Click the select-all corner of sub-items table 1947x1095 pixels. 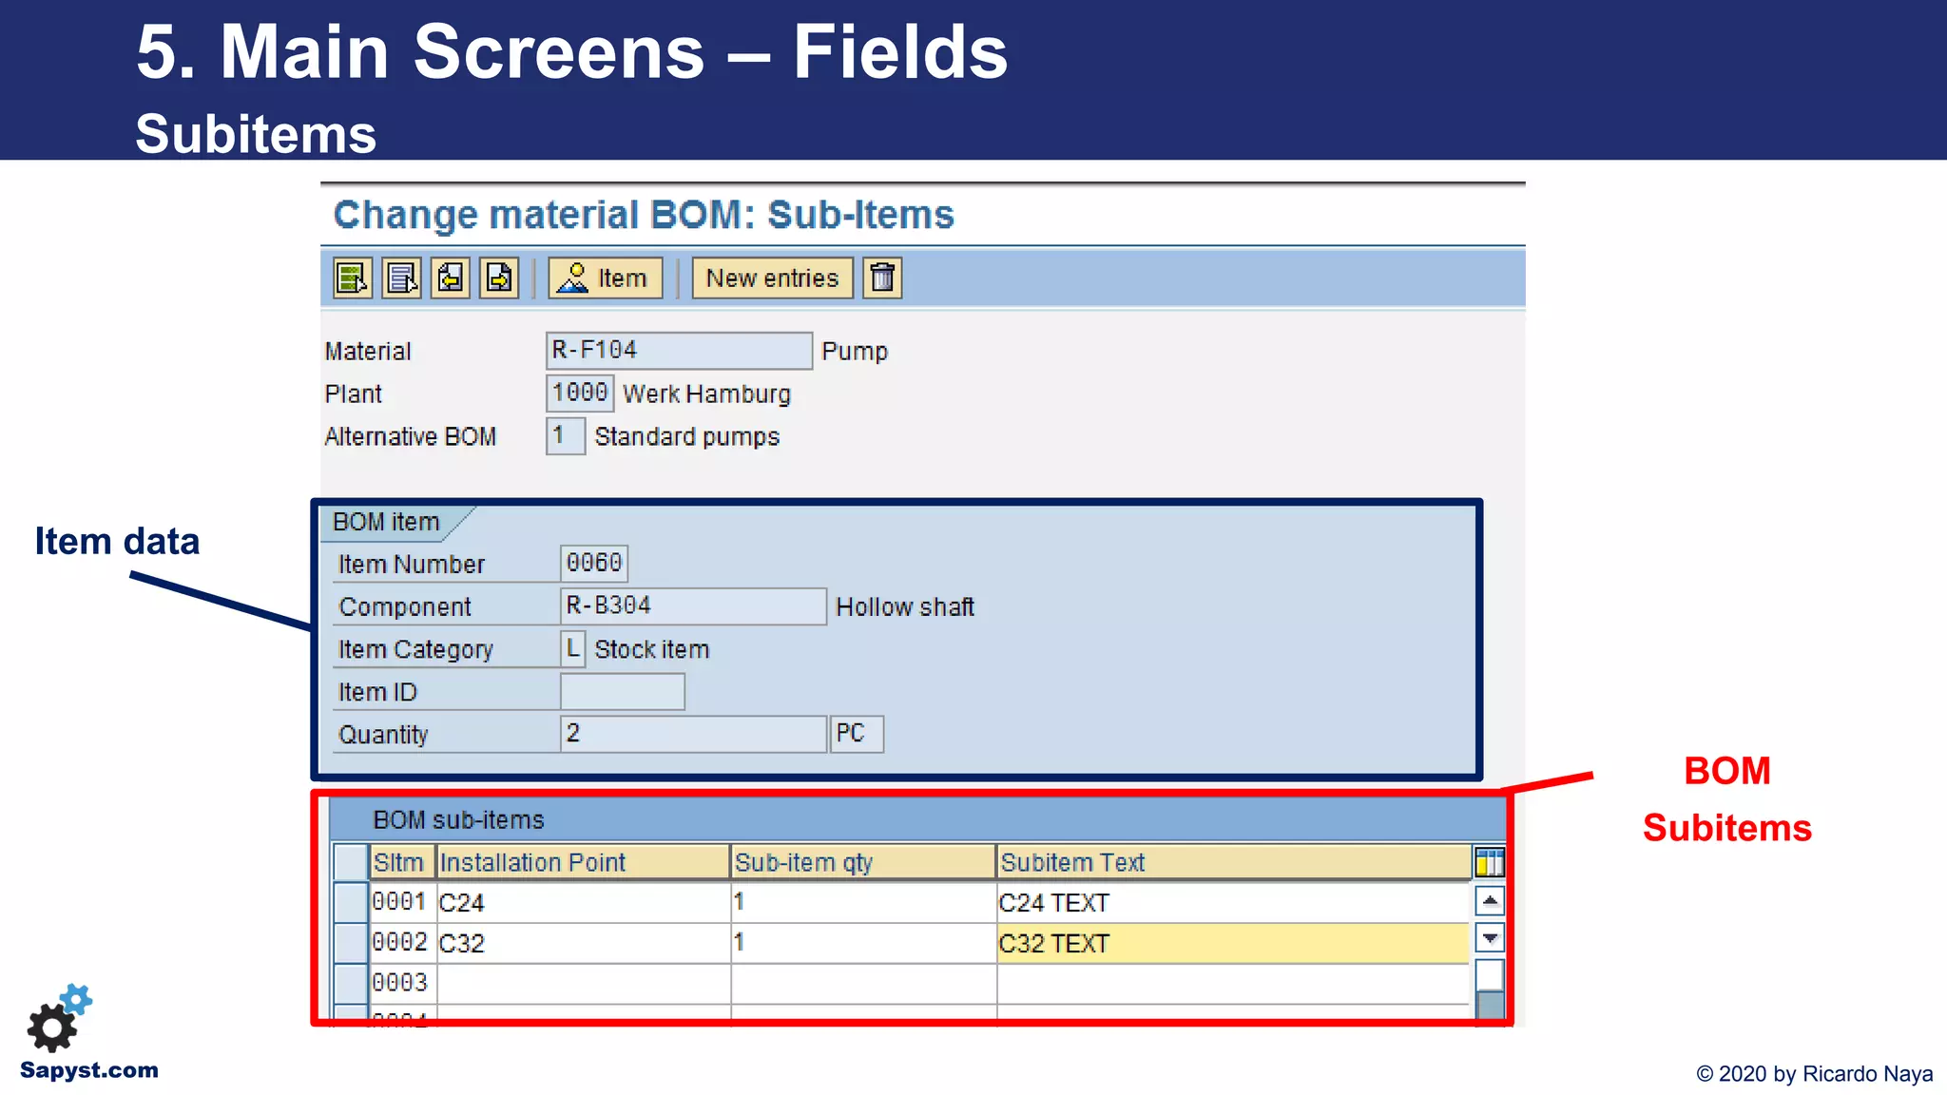tap(351, 862)
